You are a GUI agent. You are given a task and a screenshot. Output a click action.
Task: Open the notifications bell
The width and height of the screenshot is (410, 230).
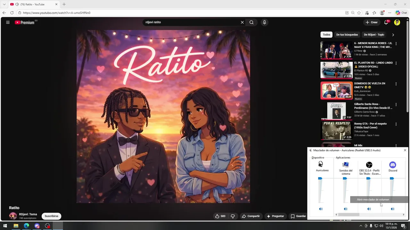click(386, 22)
